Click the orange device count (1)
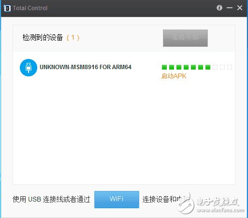The height and width of the screenshot is (218, 248). click(x=73, y=38)
